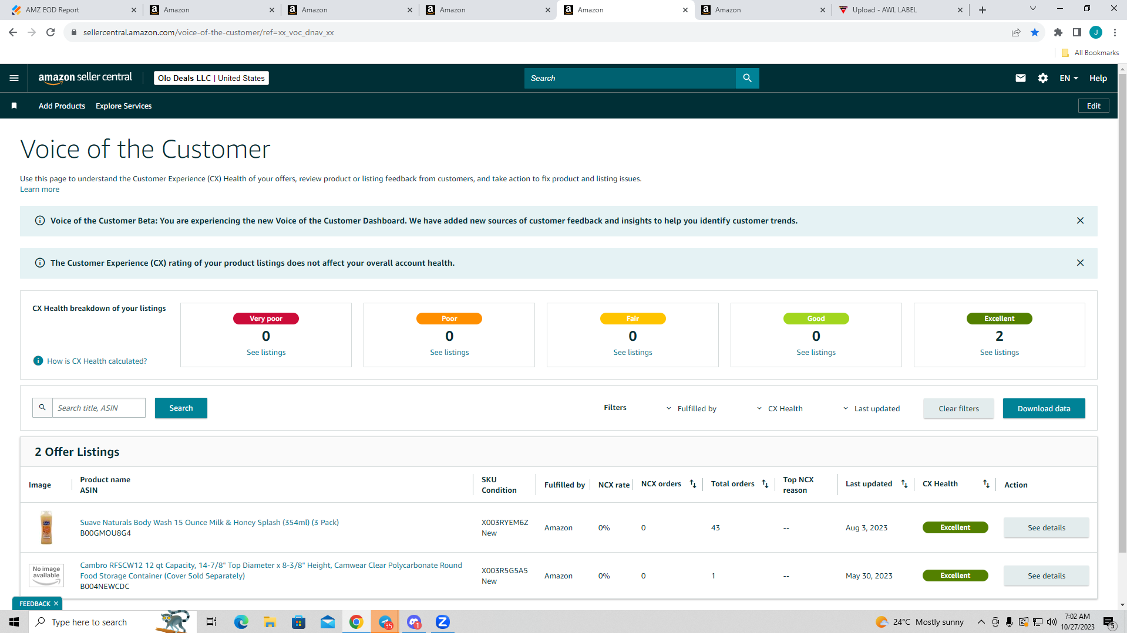Open Cambro RFSCW12 product link
The width and height of the screenshot is (1127, 633).
(x=271, y=570)
